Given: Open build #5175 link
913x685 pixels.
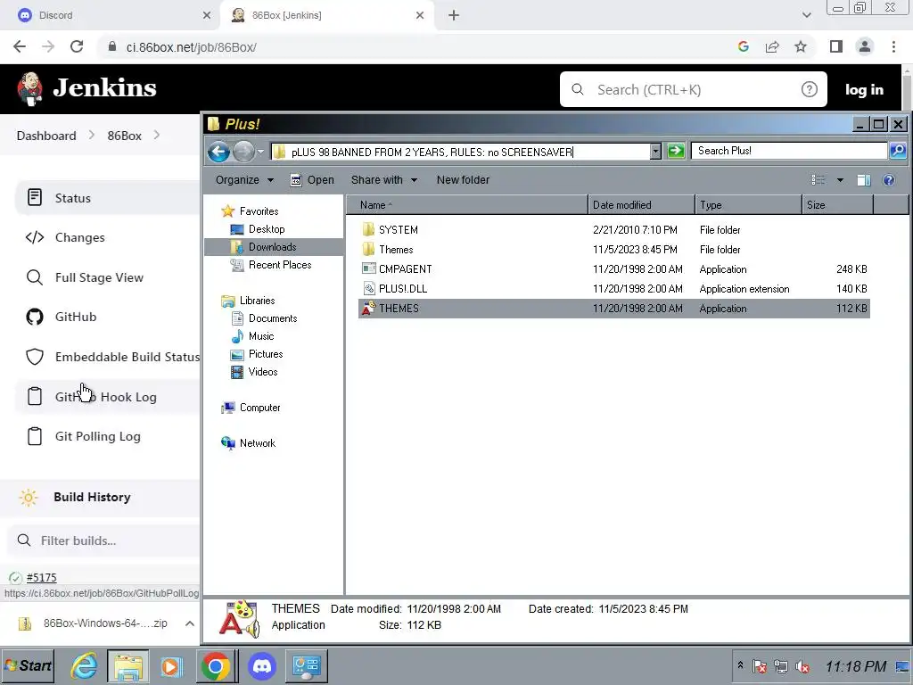Looking at the screenshot, I should (x=41, y=578).
